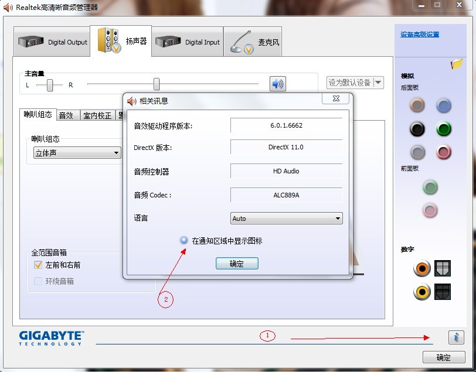Open the blue info icon at bottom right
The width and height of the screenshot is (476, 372).
456,337
